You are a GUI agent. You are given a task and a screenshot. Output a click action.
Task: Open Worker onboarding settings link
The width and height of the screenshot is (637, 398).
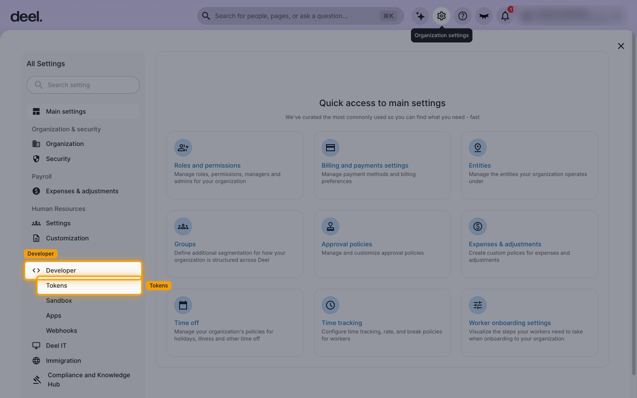(510, 323)
